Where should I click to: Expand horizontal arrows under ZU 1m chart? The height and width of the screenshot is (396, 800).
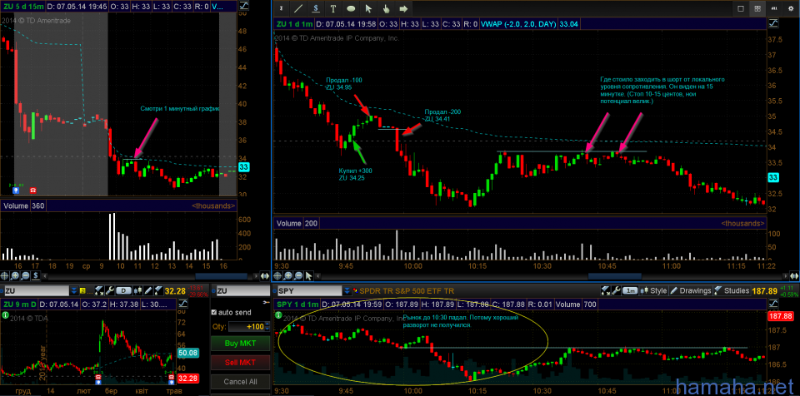[793, 275]
